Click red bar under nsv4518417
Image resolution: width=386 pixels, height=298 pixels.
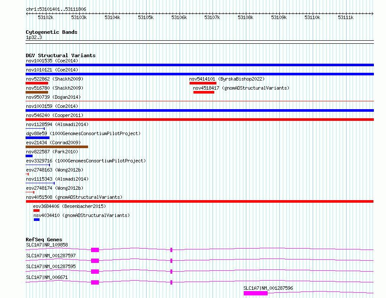(204, 92)
